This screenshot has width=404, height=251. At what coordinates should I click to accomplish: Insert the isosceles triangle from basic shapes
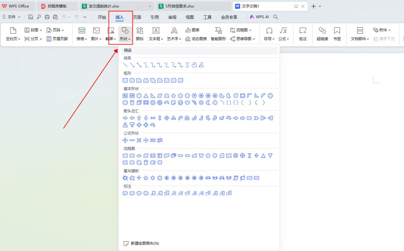tap(146, 96)
